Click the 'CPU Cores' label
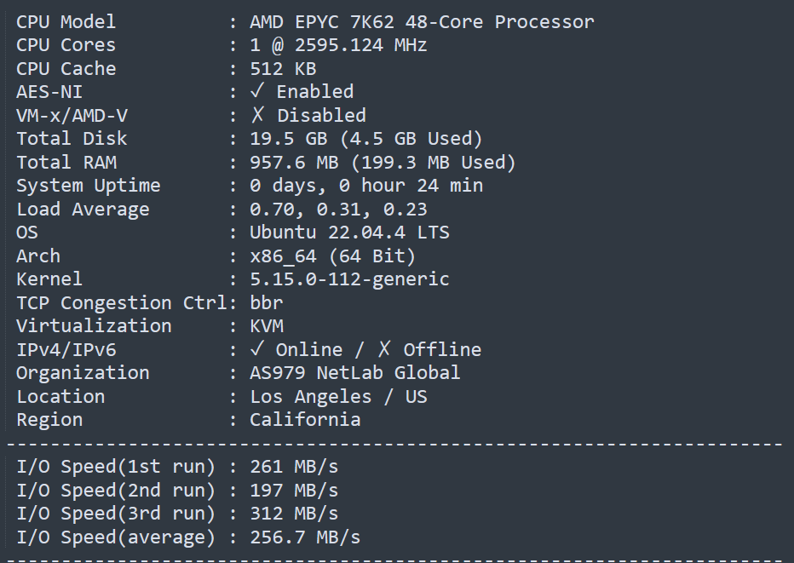 click(66, 45)
